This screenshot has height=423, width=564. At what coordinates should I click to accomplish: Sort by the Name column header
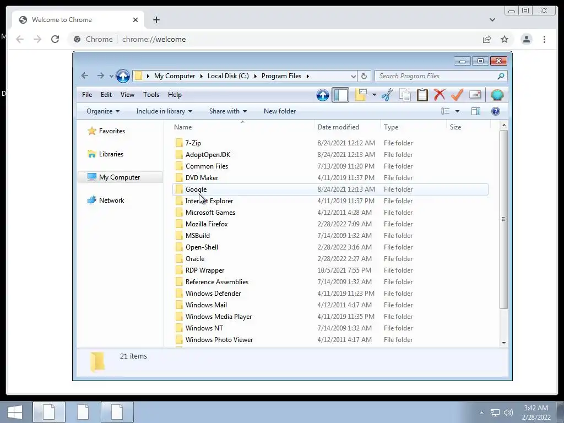[x=243, y=127]
